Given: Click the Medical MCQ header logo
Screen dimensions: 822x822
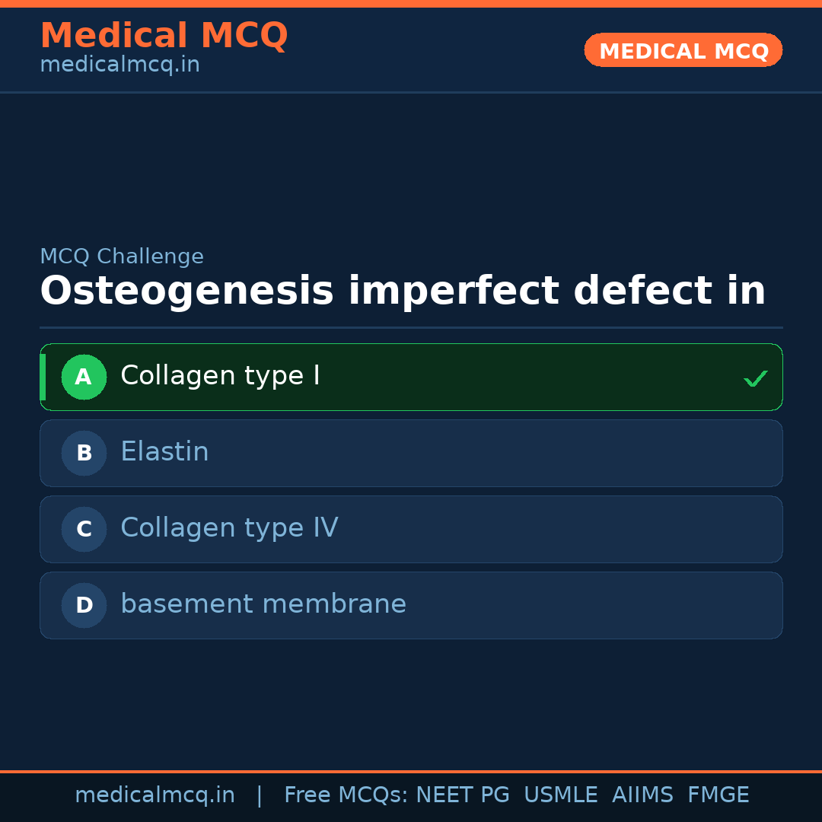Looking at the screenshot, I should coord(164,35).
